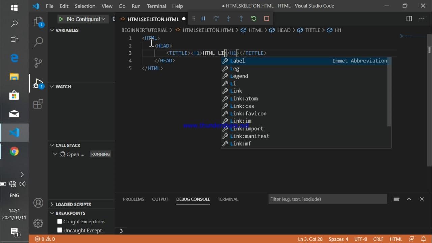Click HEAD in the breadcrumb
Screen dimensions: 432x243
(x=283, y=30)
